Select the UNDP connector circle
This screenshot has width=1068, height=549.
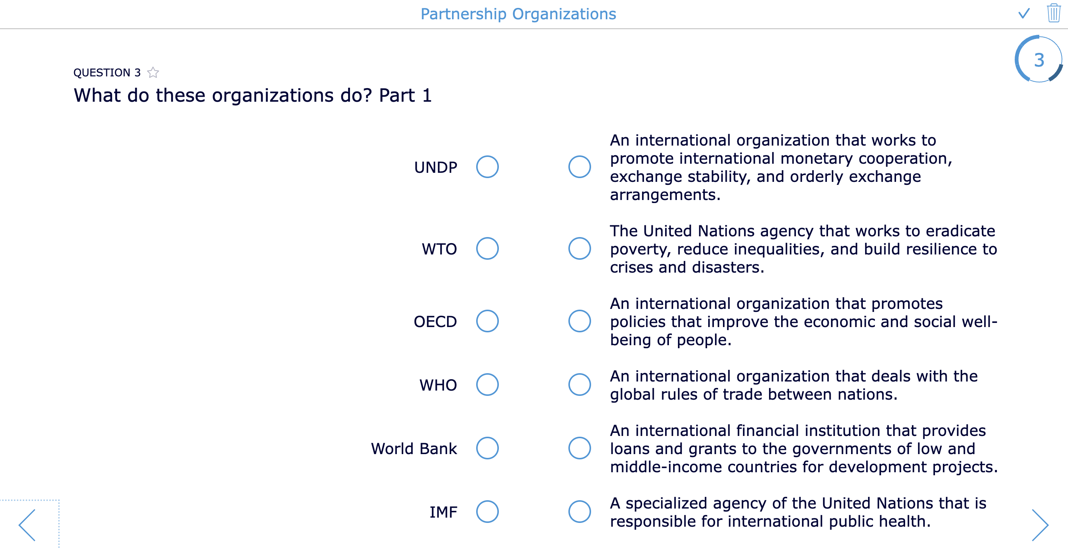click(488, 167)
